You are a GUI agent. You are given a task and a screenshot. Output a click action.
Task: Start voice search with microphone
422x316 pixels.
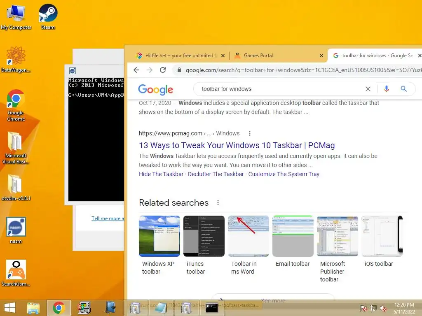[387, 89]
